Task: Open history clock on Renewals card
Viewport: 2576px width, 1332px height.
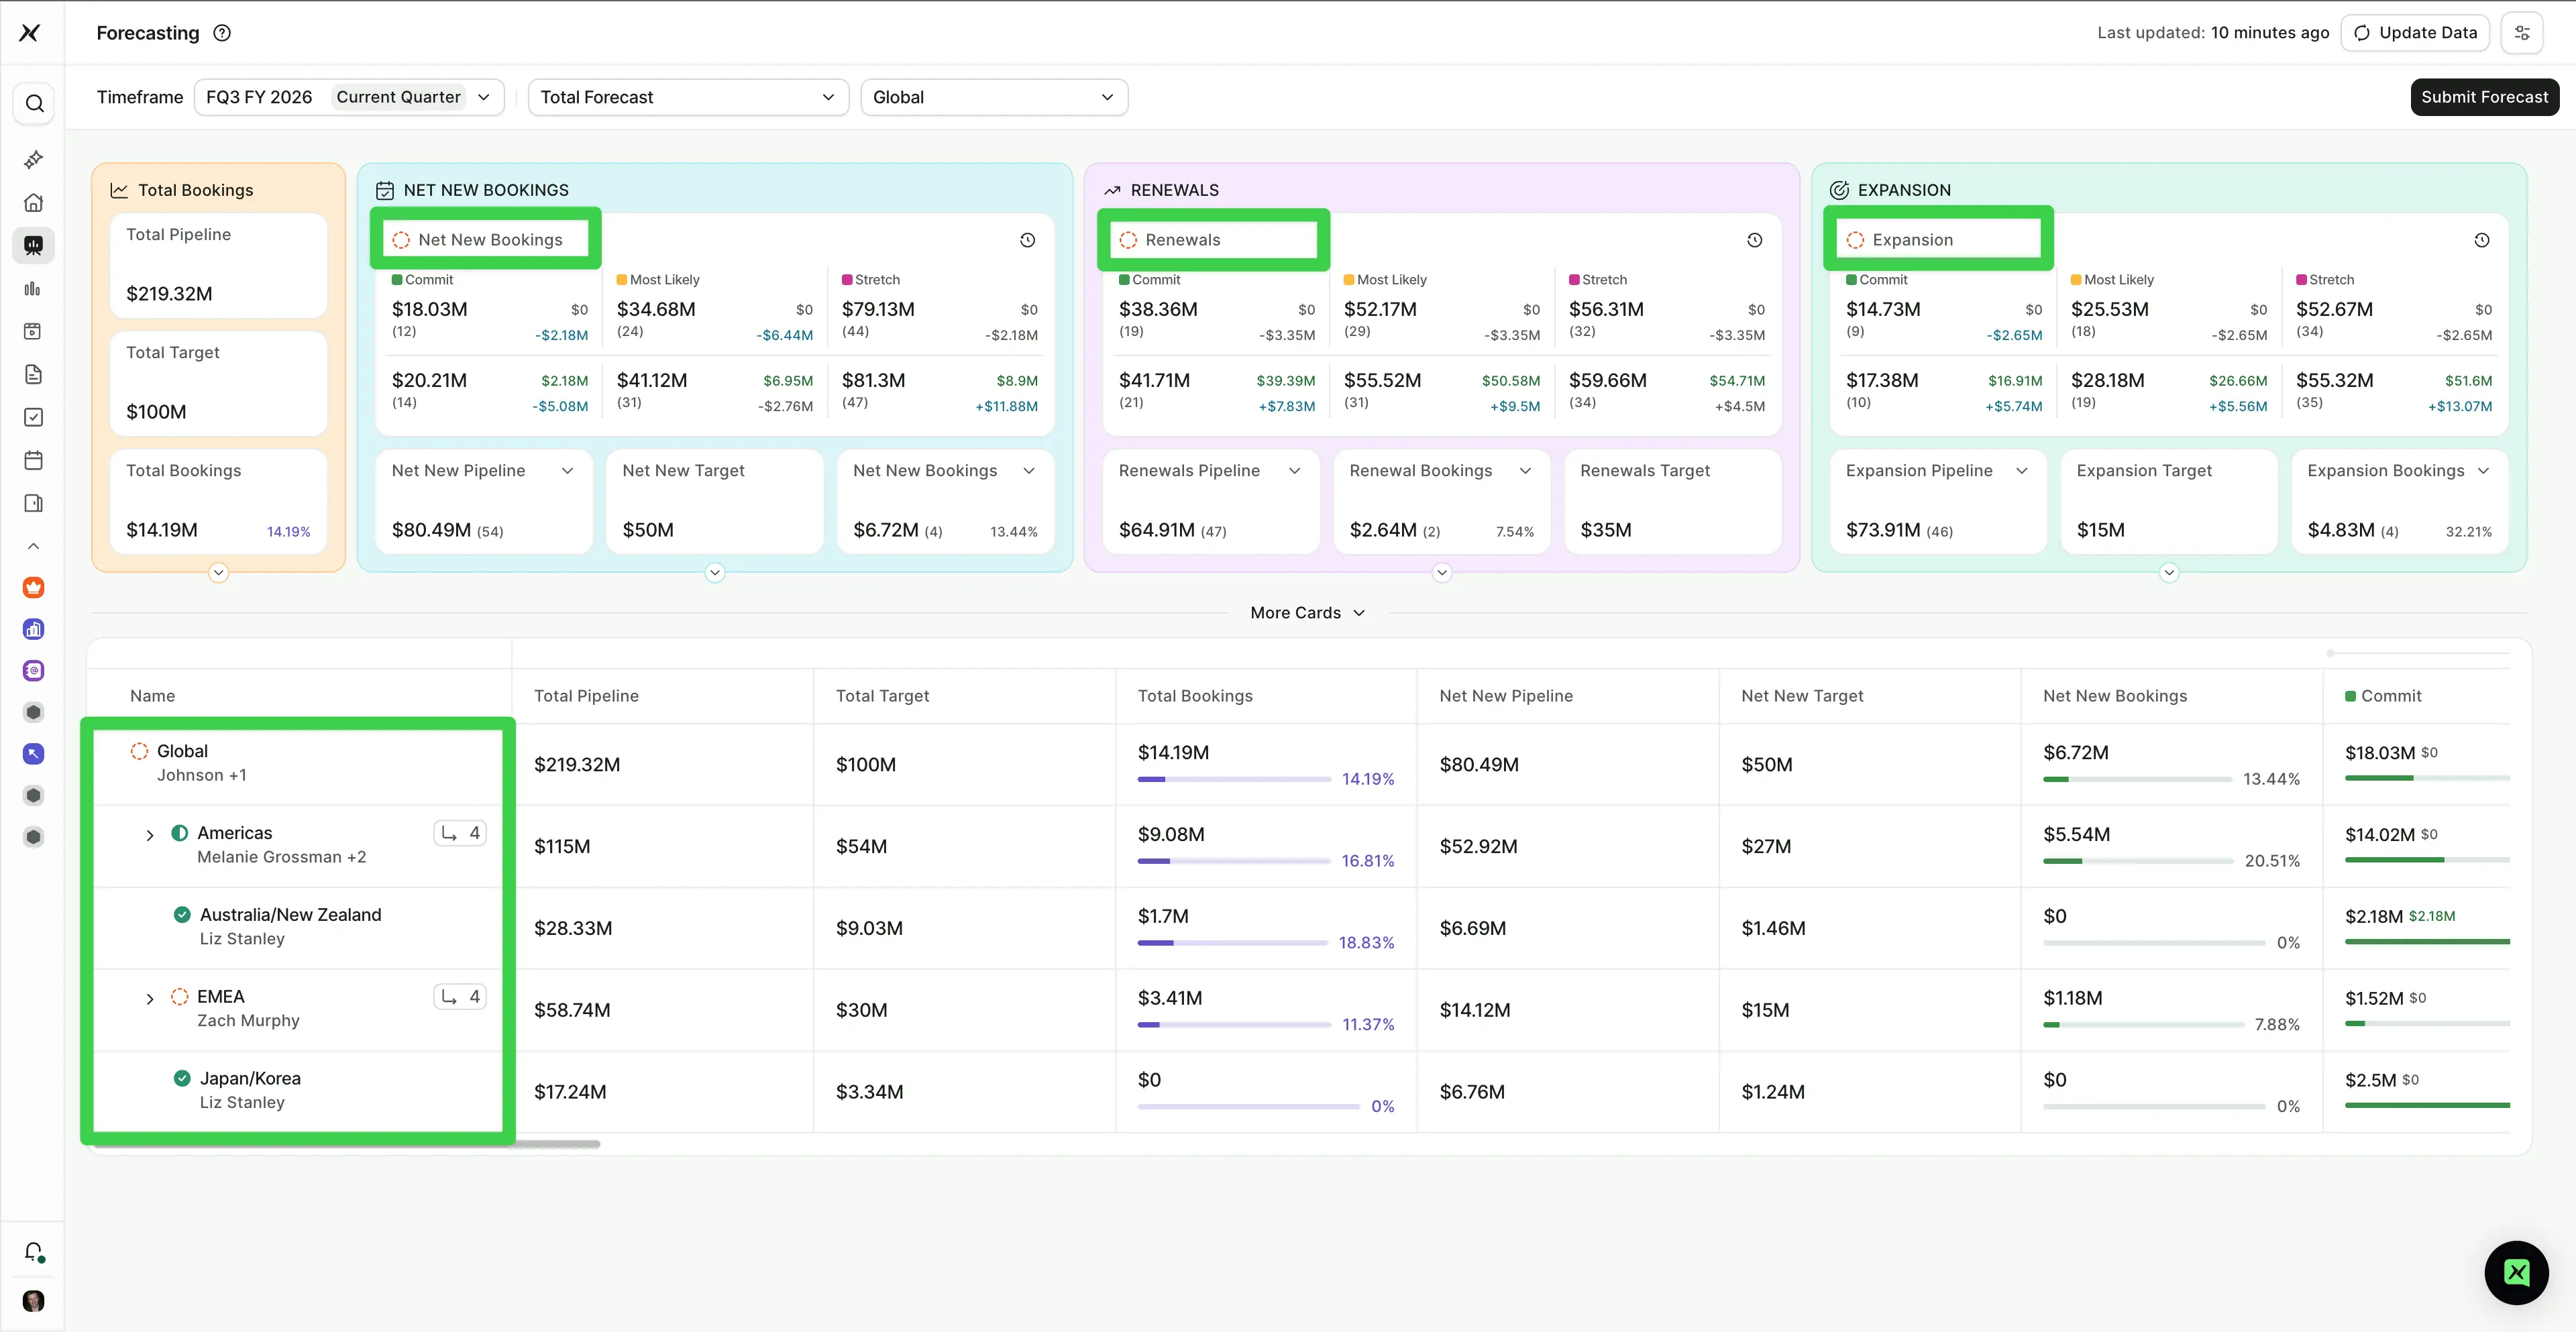Action: pos(1754,240)
